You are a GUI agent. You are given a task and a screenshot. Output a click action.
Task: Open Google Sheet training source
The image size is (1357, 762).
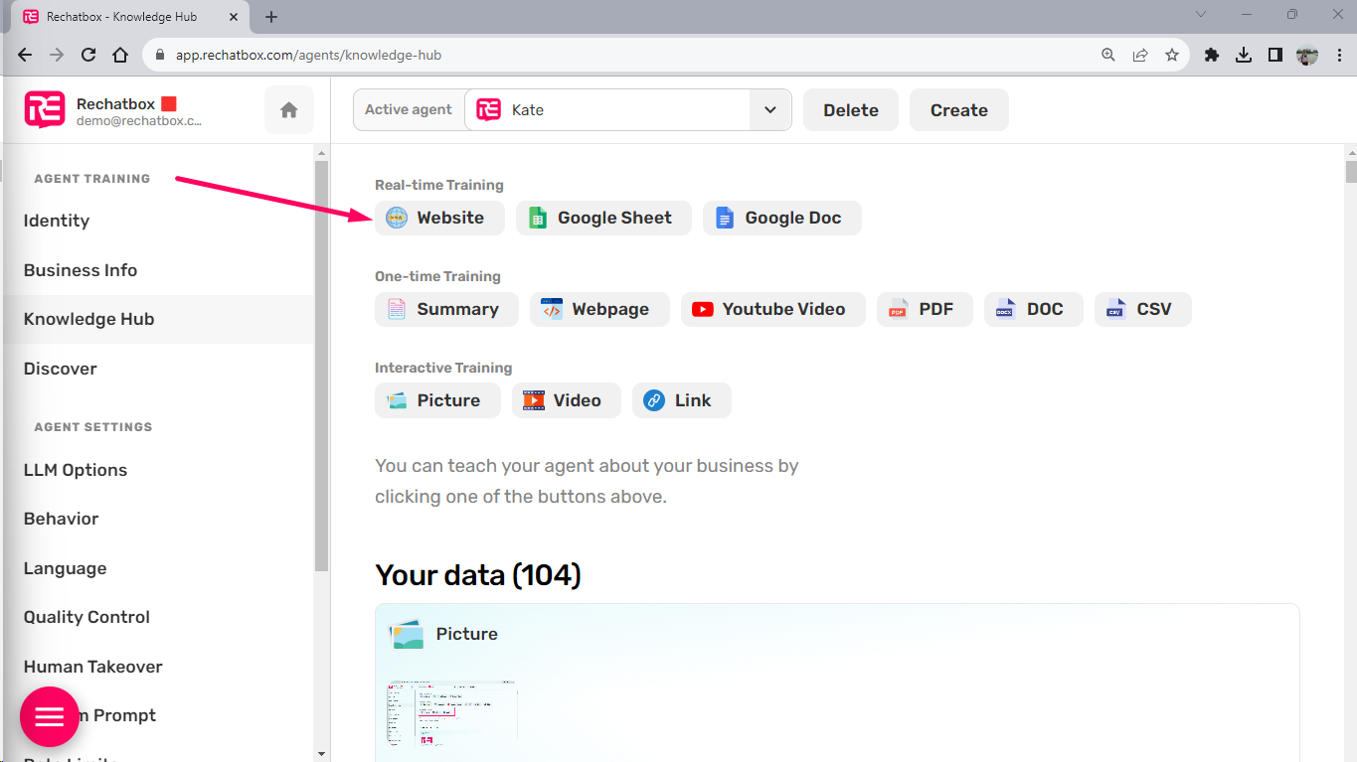point(603,218)
